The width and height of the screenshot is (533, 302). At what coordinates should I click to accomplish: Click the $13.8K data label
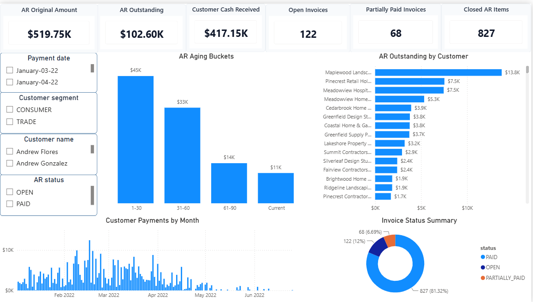tap(512, 72)
